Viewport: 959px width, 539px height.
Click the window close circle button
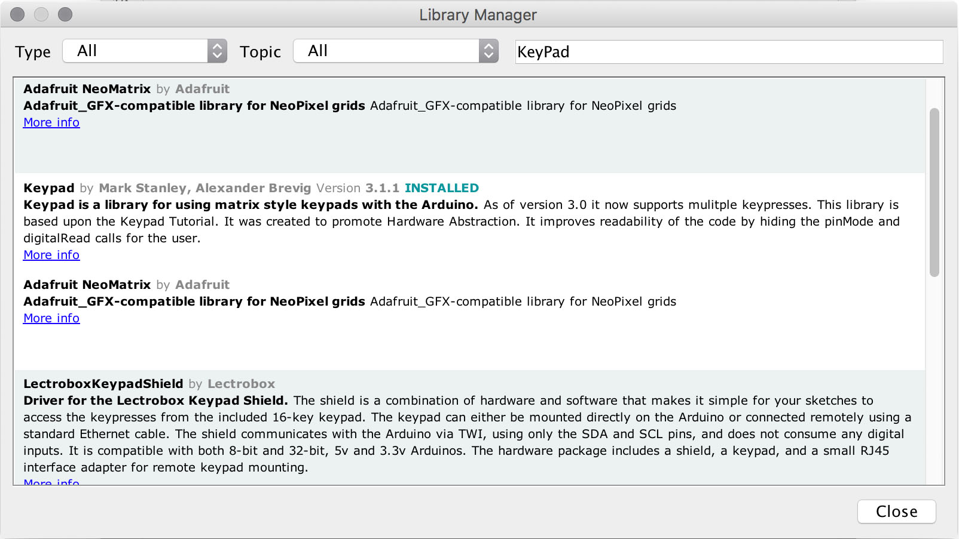point(17,14)
